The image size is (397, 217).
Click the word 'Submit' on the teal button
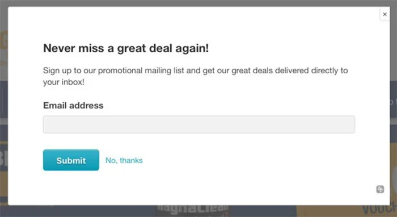pyautogui.click(x=71, y=160)
